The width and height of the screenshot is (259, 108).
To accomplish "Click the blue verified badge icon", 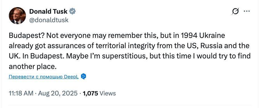I will [72, 11].
